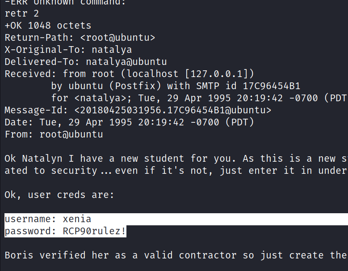Viewport: 348px width, 271px height.
Task: Click natalya@ubuntu in the Delivered-To header
Action: pyautogui.click(x=126, y=62)
